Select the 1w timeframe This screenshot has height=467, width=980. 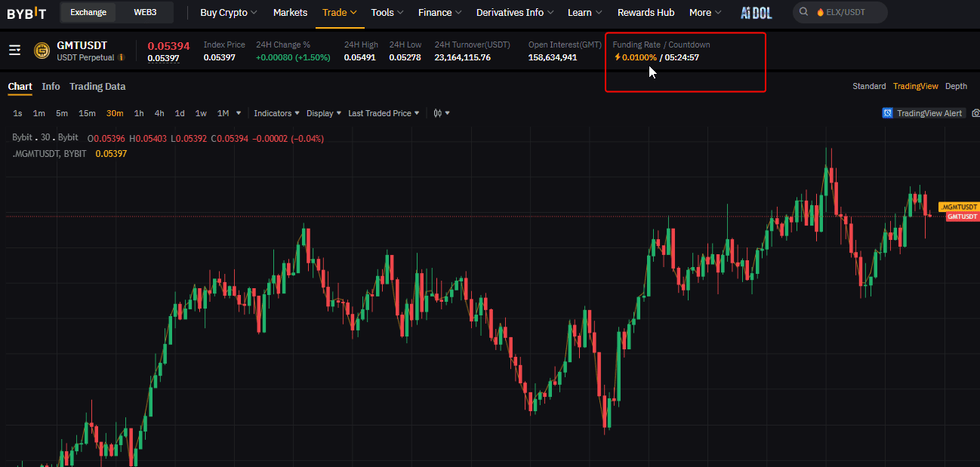pyautogui.click(x=201, y=113)
